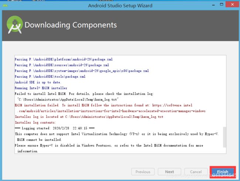Click the 'does not support Intel Virtualization' line

(117, 134)
